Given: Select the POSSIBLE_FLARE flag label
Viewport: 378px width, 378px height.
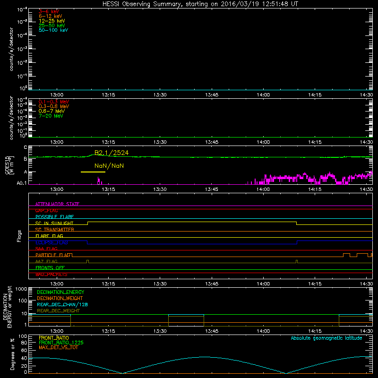Looking at the screenshot, I should [x=54, y=217].
